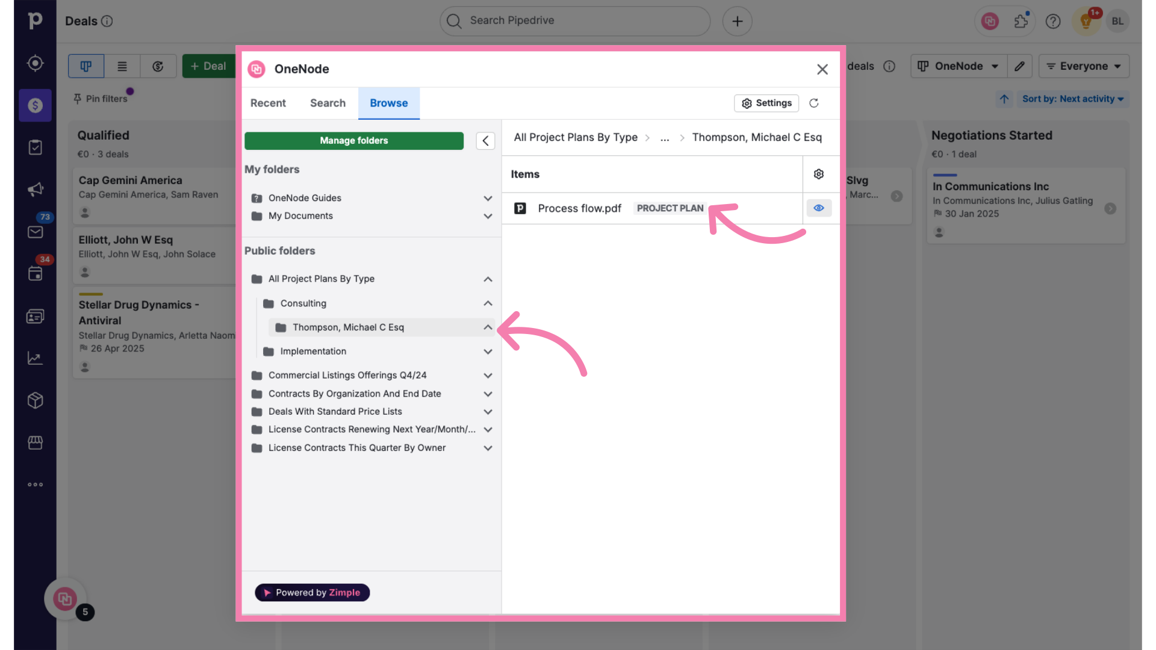Collapse Thompson, Michael C Esq chevron
The image size is (1156, 650).
(488, 327)
